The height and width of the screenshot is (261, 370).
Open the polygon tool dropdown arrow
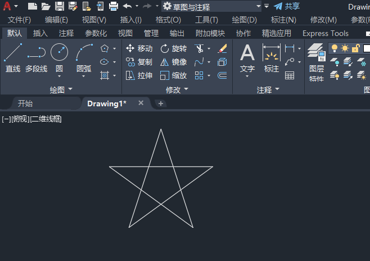click(115, 49)
